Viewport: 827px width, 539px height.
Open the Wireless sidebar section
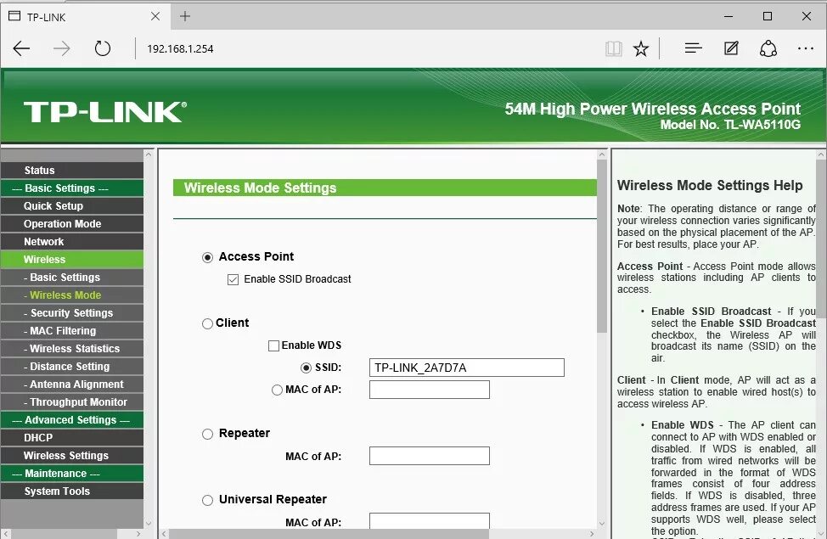tap(71, 260)
